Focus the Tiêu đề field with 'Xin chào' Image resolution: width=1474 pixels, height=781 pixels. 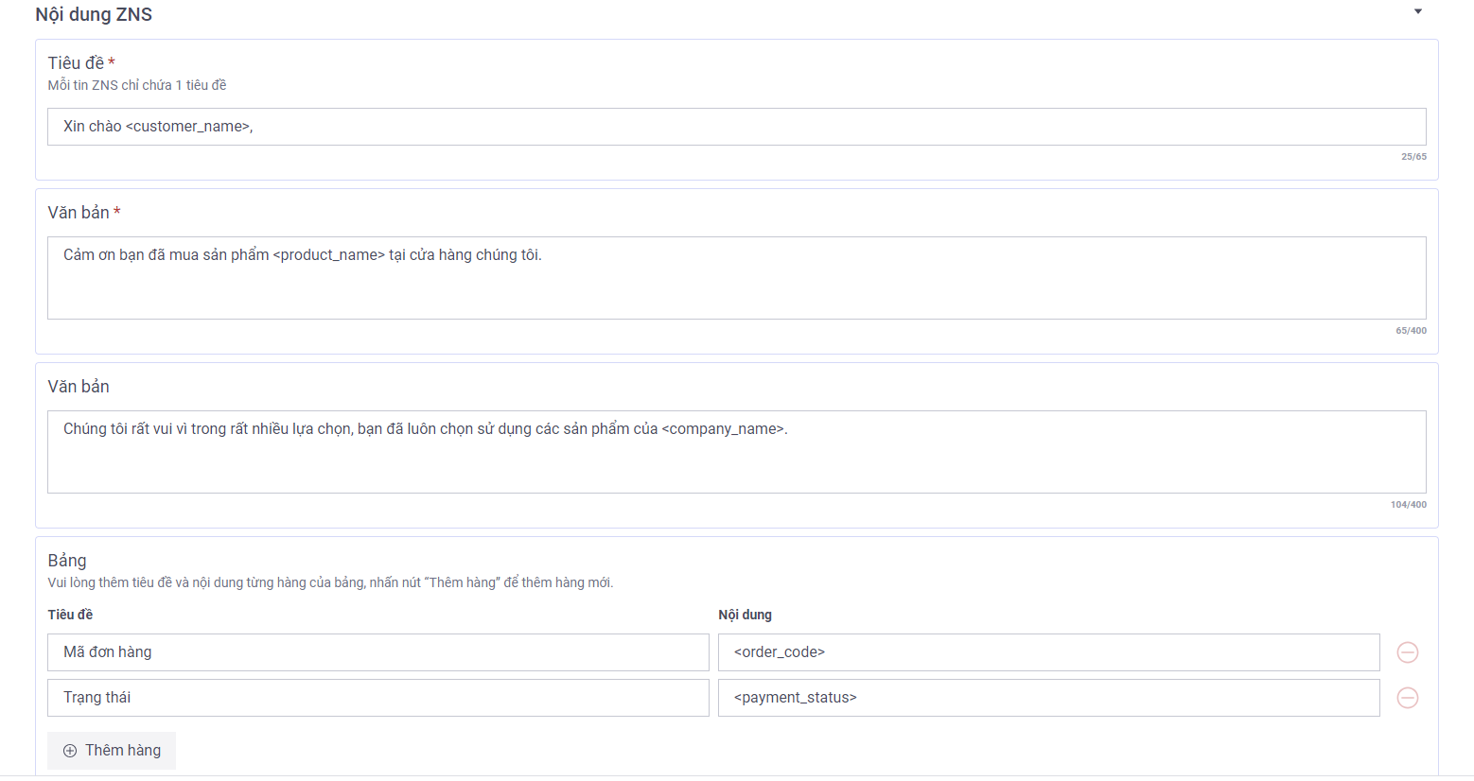tap(736, 127)
